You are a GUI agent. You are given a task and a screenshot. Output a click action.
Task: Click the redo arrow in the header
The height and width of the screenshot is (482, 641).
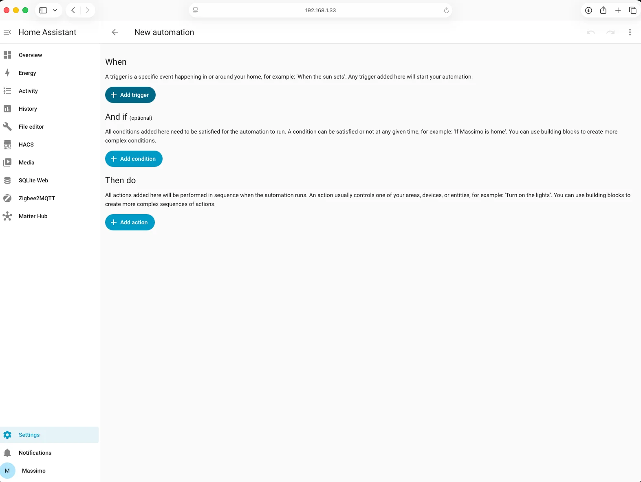click(610, 32)
